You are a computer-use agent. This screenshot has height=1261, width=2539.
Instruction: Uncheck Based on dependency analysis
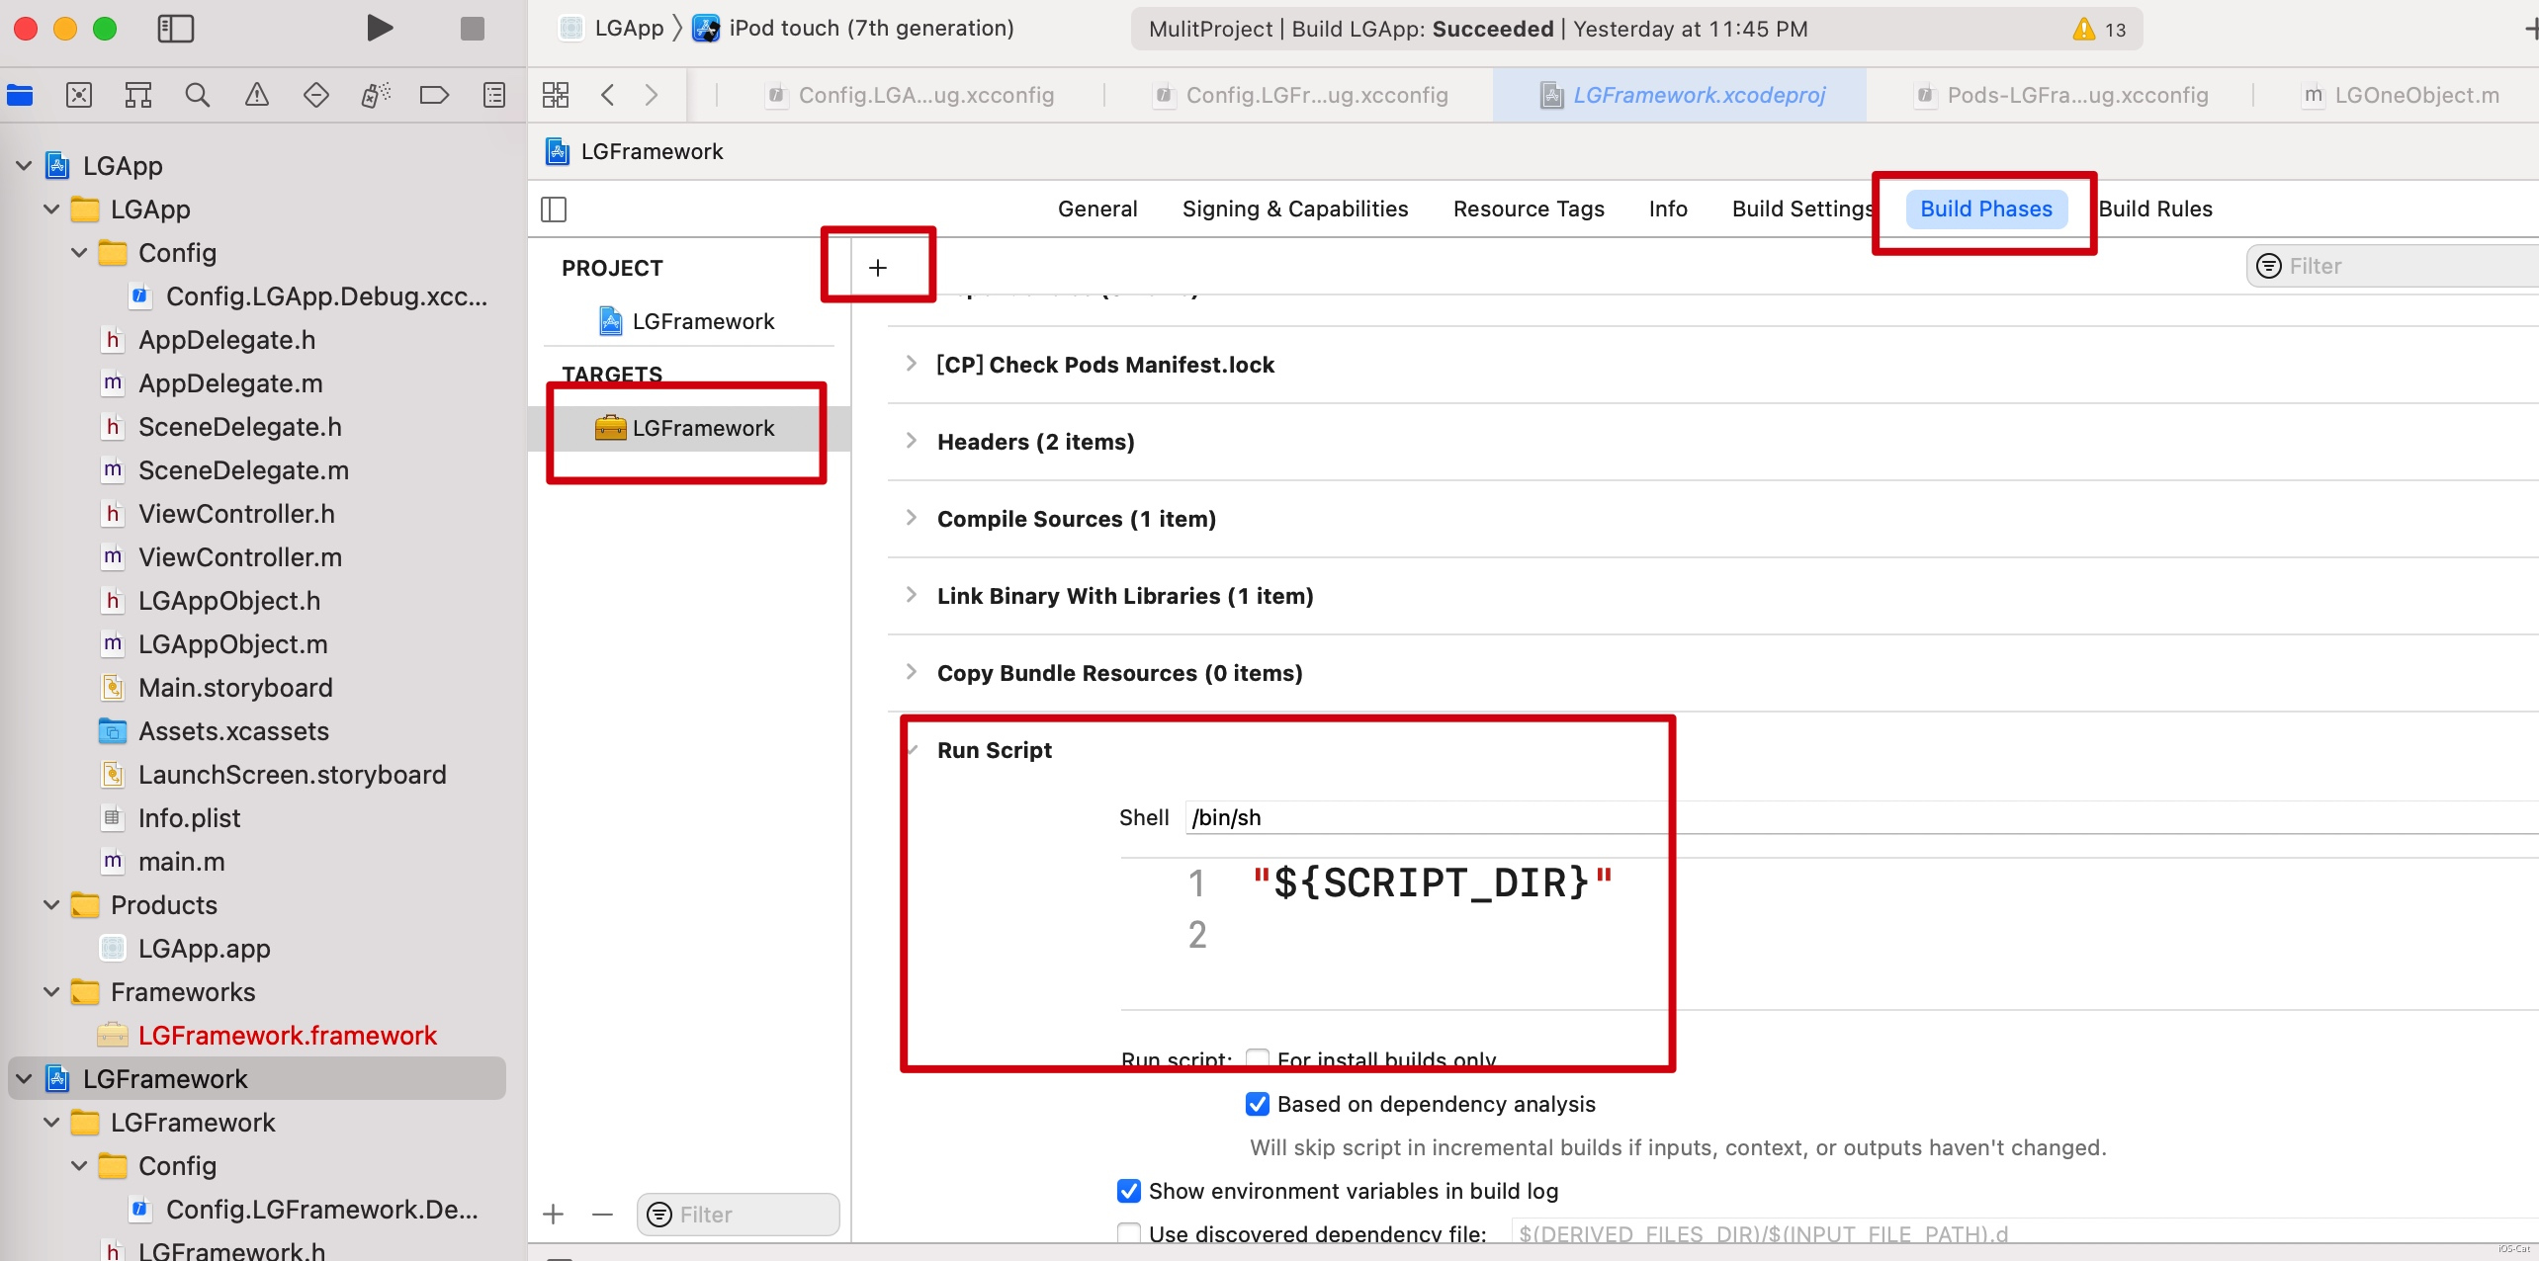(1258, 1104)
